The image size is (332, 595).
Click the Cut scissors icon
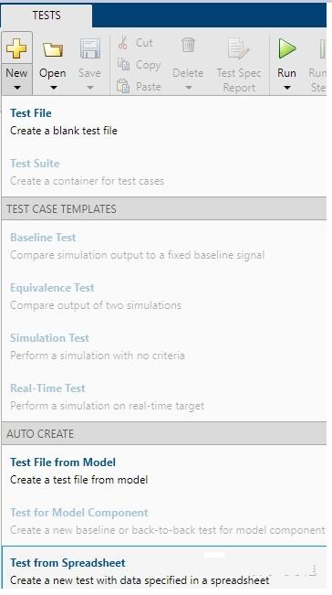click(122, 42)
